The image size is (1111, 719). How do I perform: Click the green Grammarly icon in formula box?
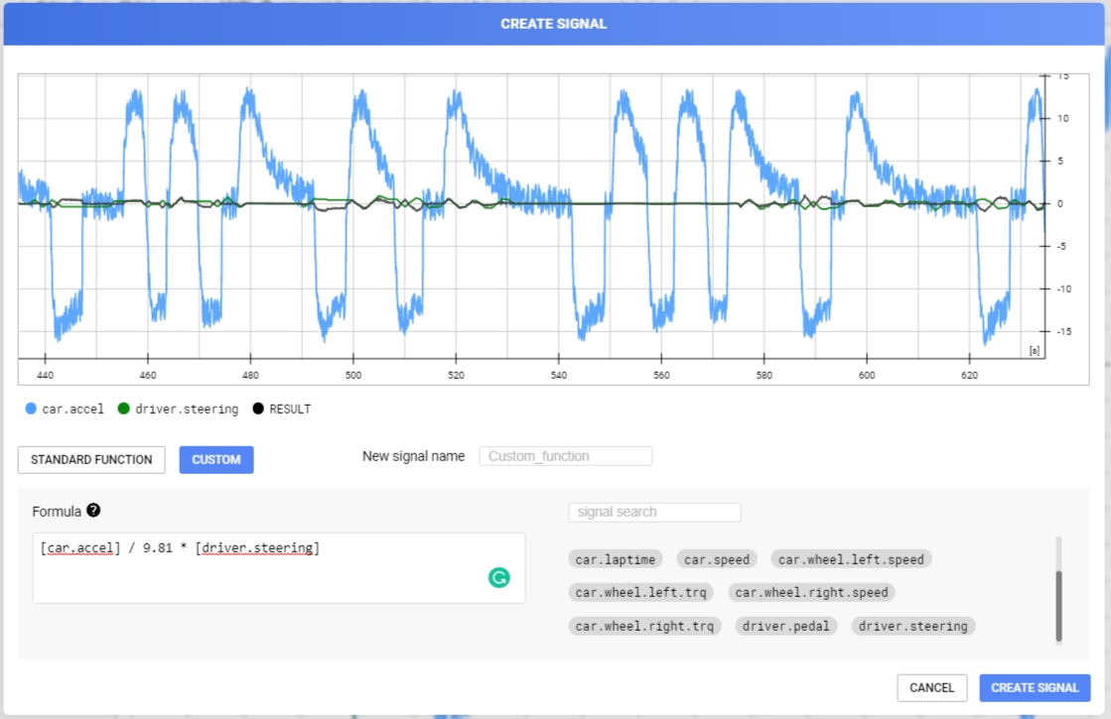point(498,577)
